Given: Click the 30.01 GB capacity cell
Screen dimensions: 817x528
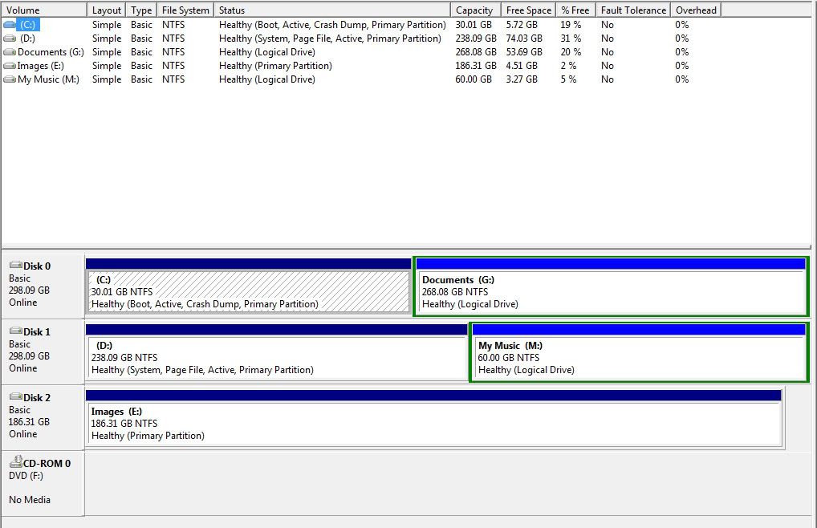Looking at the screenshot, I should [x=474, y=24].
